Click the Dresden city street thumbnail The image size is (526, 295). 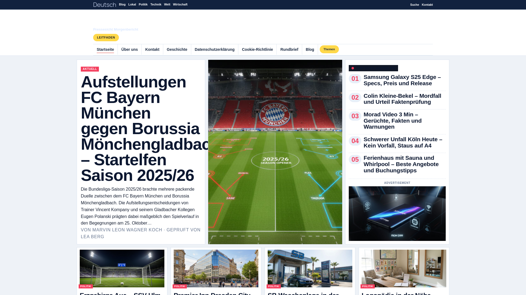point(216,269)
